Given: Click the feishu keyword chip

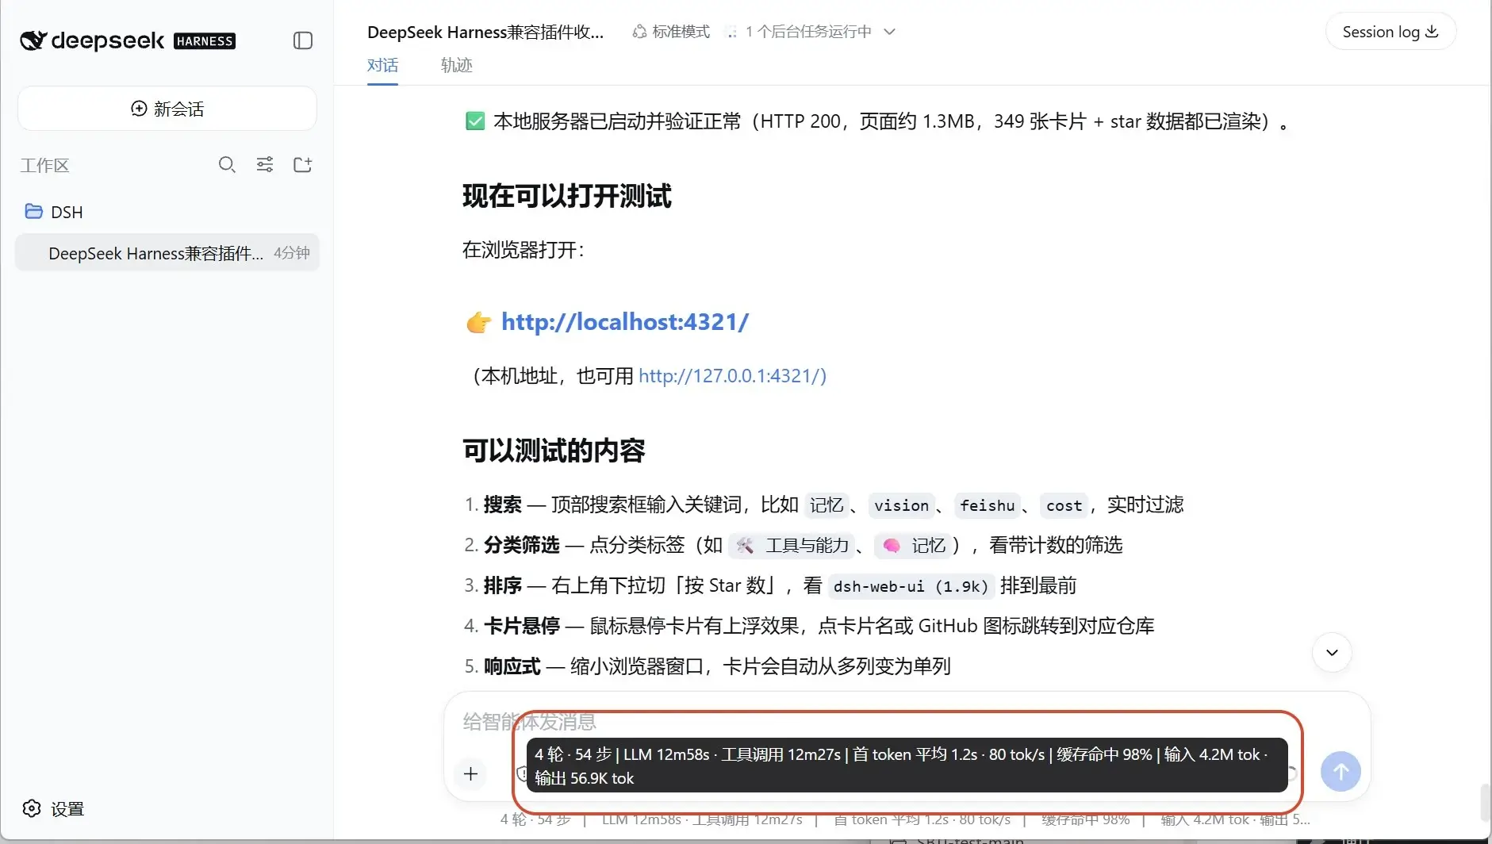Looking at the screenshot, I should tap(988, 505).
